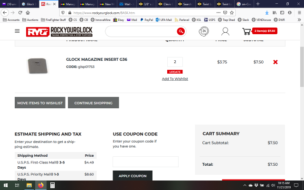Open the user account icon

tap(225, 31)
